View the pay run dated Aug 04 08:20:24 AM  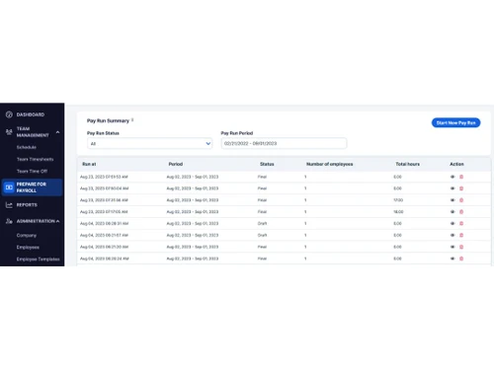point(453,259)
